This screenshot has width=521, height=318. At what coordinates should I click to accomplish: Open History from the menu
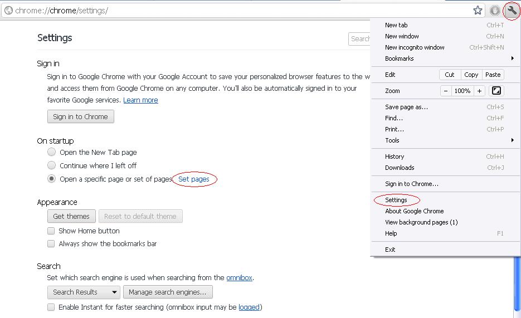click(x=445, y=156)
